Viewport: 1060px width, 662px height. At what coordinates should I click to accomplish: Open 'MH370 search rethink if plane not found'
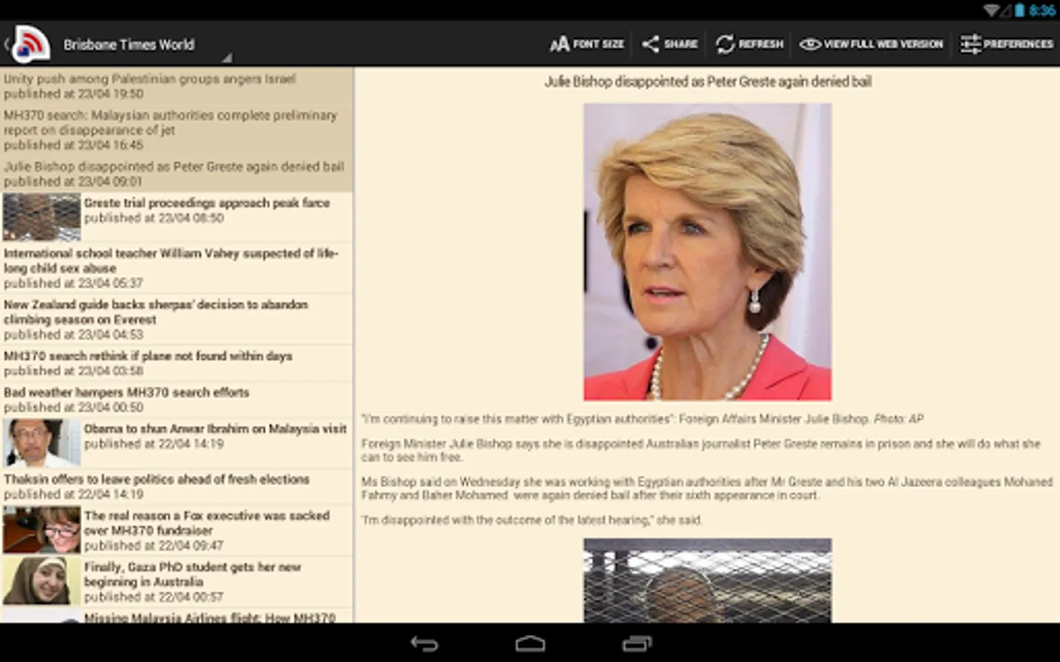[x=177, y=363]
